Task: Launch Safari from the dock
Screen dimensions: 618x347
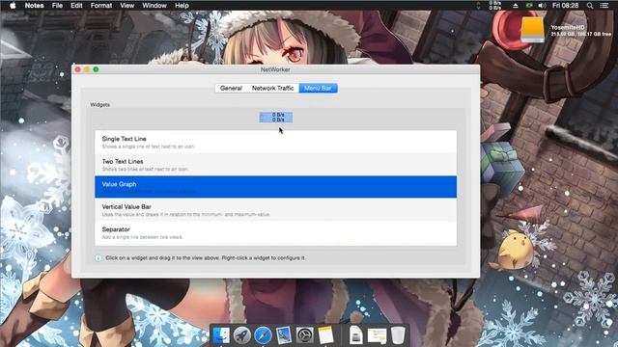Action: coord(263,335)
